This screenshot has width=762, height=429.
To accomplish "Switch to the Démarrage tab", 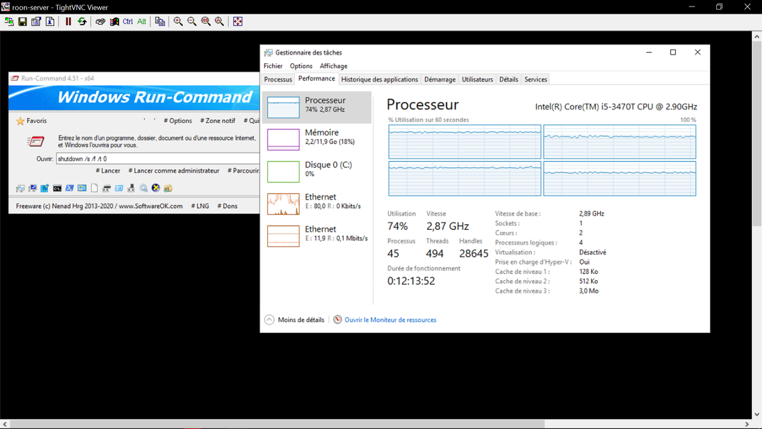I will tap(440, 79).
